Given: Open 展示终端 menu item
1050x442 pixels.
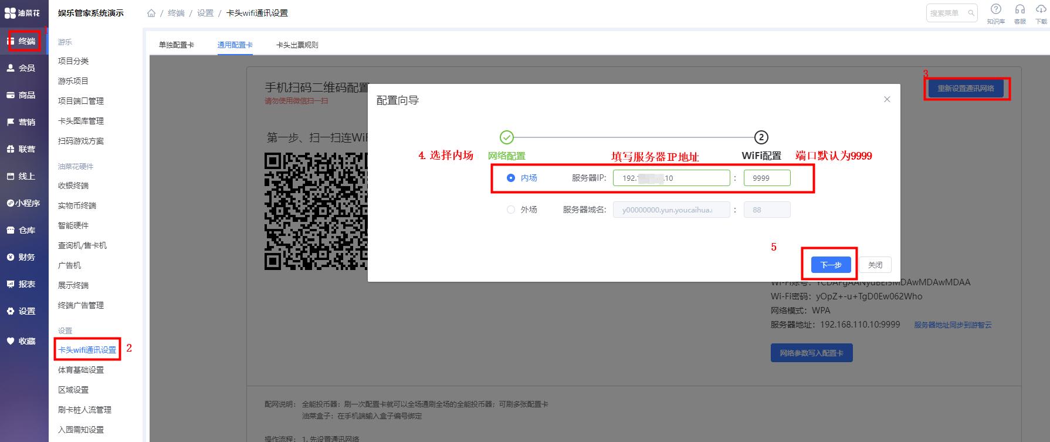Looking at the screenshot, I should click(73, 285).
